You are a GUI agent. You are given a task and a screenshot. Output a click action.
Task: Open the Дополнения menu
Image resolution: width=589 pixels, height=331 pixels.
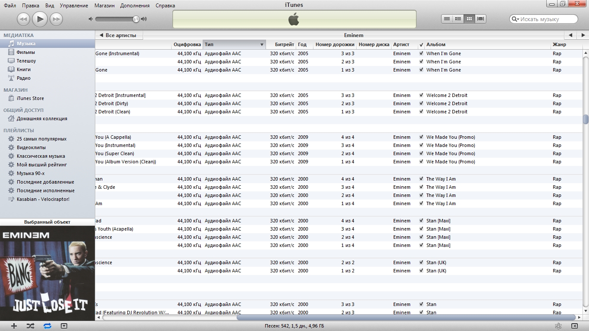tap(135, 6)
